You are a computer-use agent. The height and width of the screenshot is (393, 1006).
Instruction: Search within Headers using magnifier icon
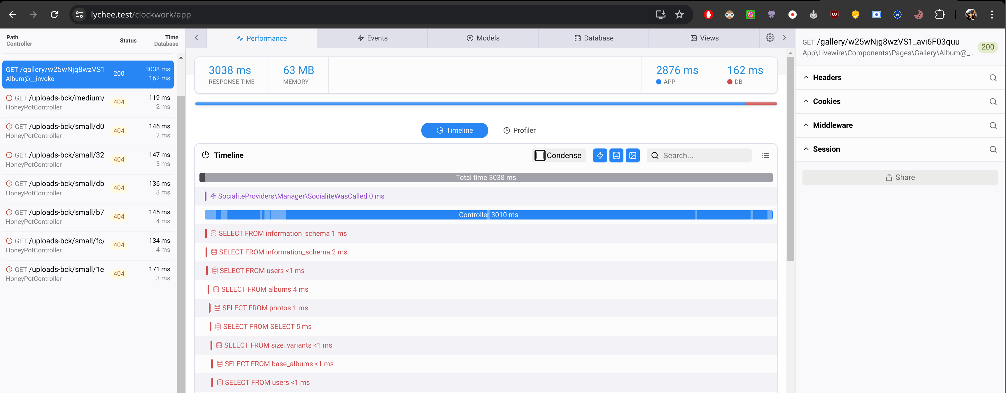point(993,78)
